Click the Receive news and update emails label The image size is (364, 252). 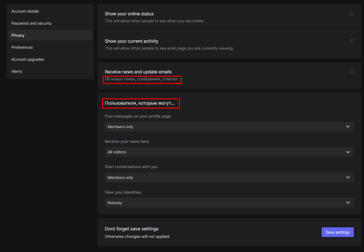pos(138,72)
